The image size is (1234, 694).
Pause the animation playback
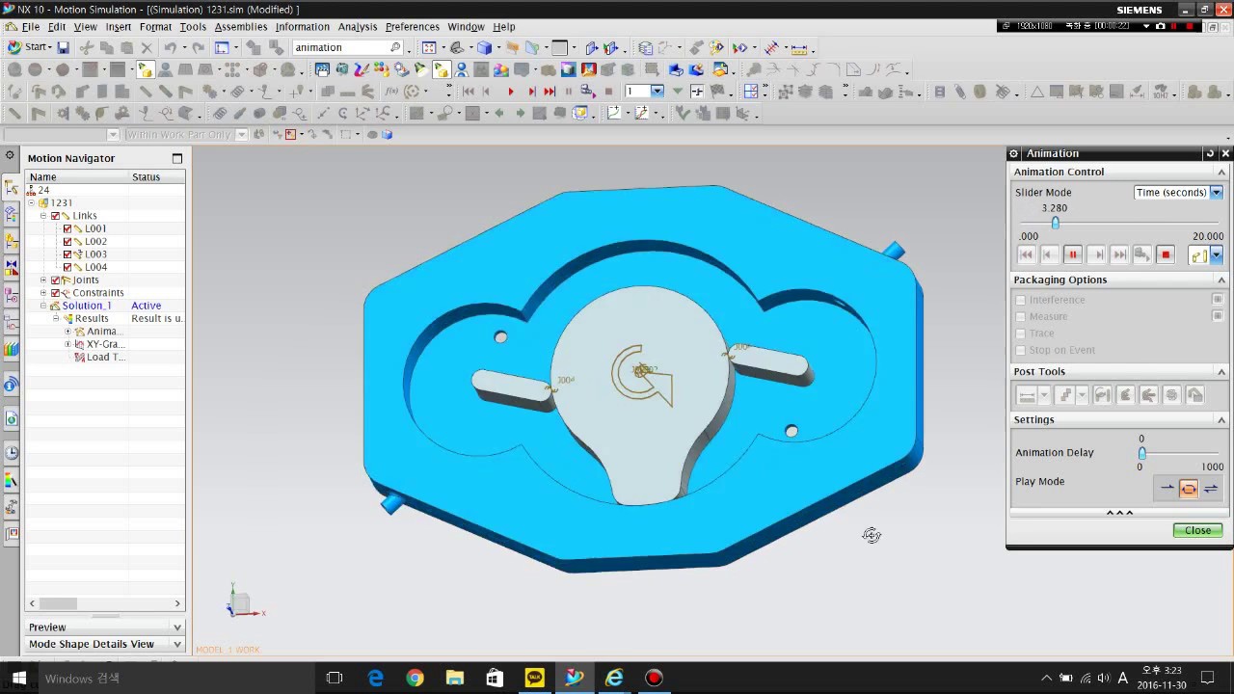[x=1072, y=255]
